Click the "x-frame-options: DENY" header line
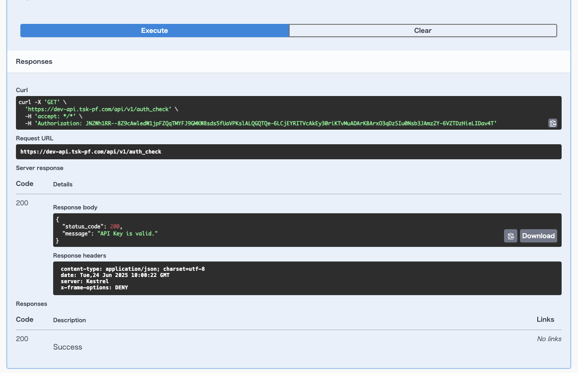This screenshot has width=578, height=373. tap(94, 288)
